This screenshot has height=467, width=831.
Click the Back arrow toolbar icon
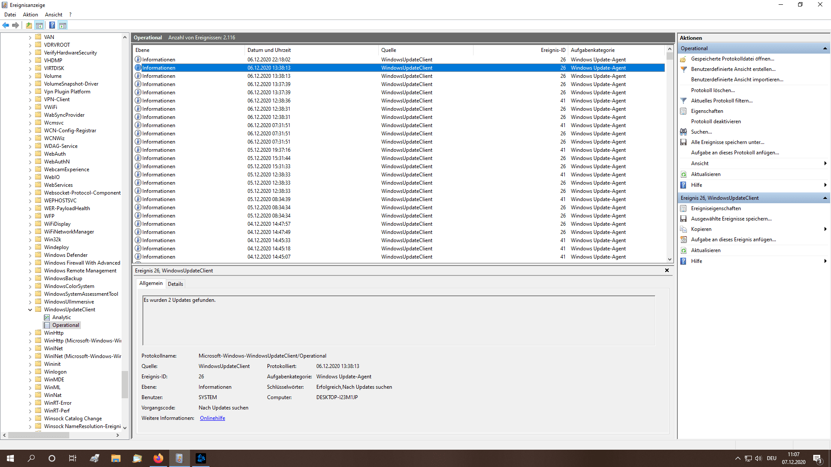6,25
